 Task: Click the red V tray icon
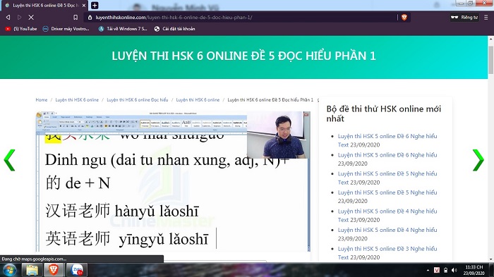click(x=437, y=270)
